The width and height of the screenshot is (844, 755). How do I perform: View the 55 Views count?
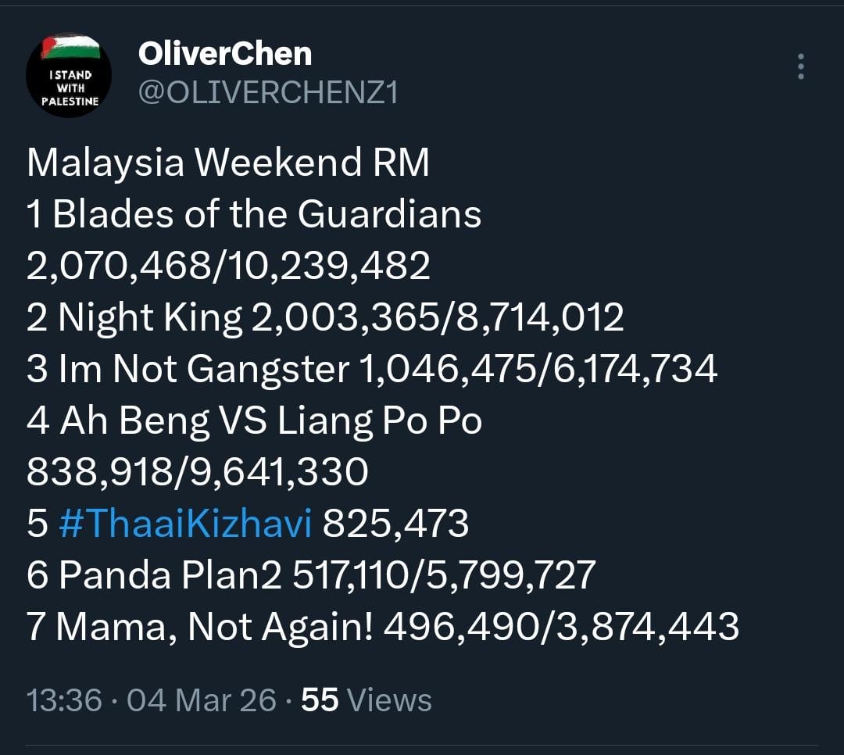pyautogui.click(x=367, y=700)
